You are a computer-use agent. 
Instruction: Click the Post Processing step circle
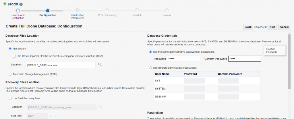click(x=107, y=11)
